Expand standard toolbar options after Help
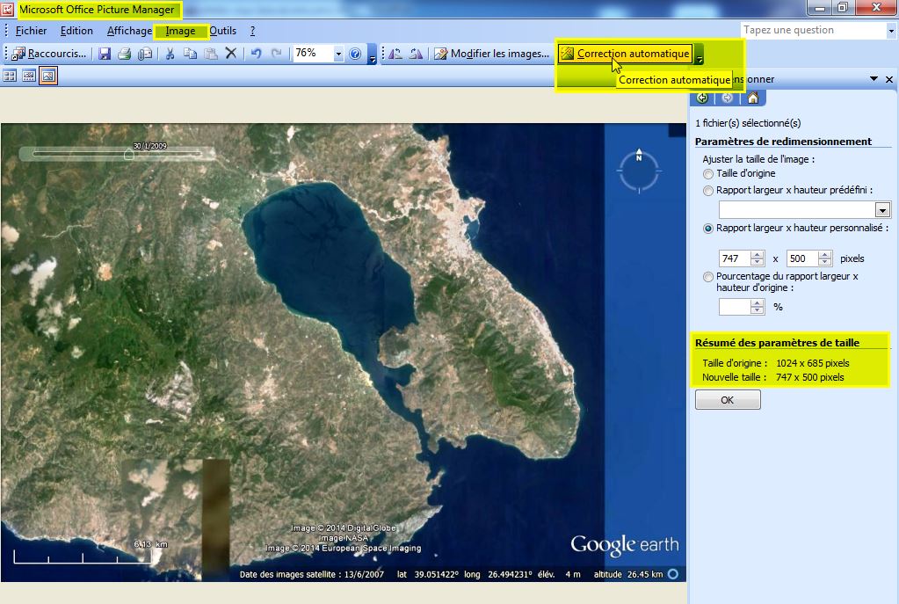899x604 pixels. [372, 55]
